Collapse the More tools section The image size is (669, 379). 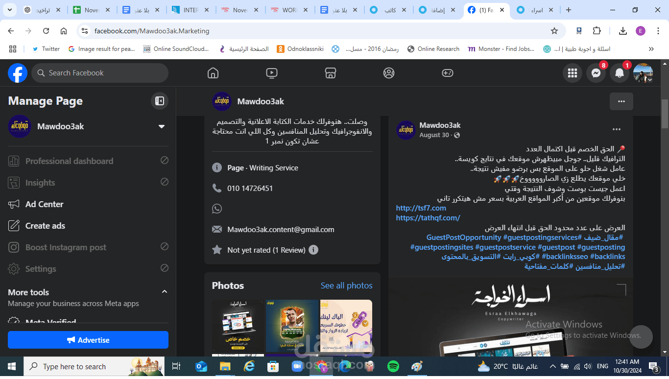[x=165, y=292]
